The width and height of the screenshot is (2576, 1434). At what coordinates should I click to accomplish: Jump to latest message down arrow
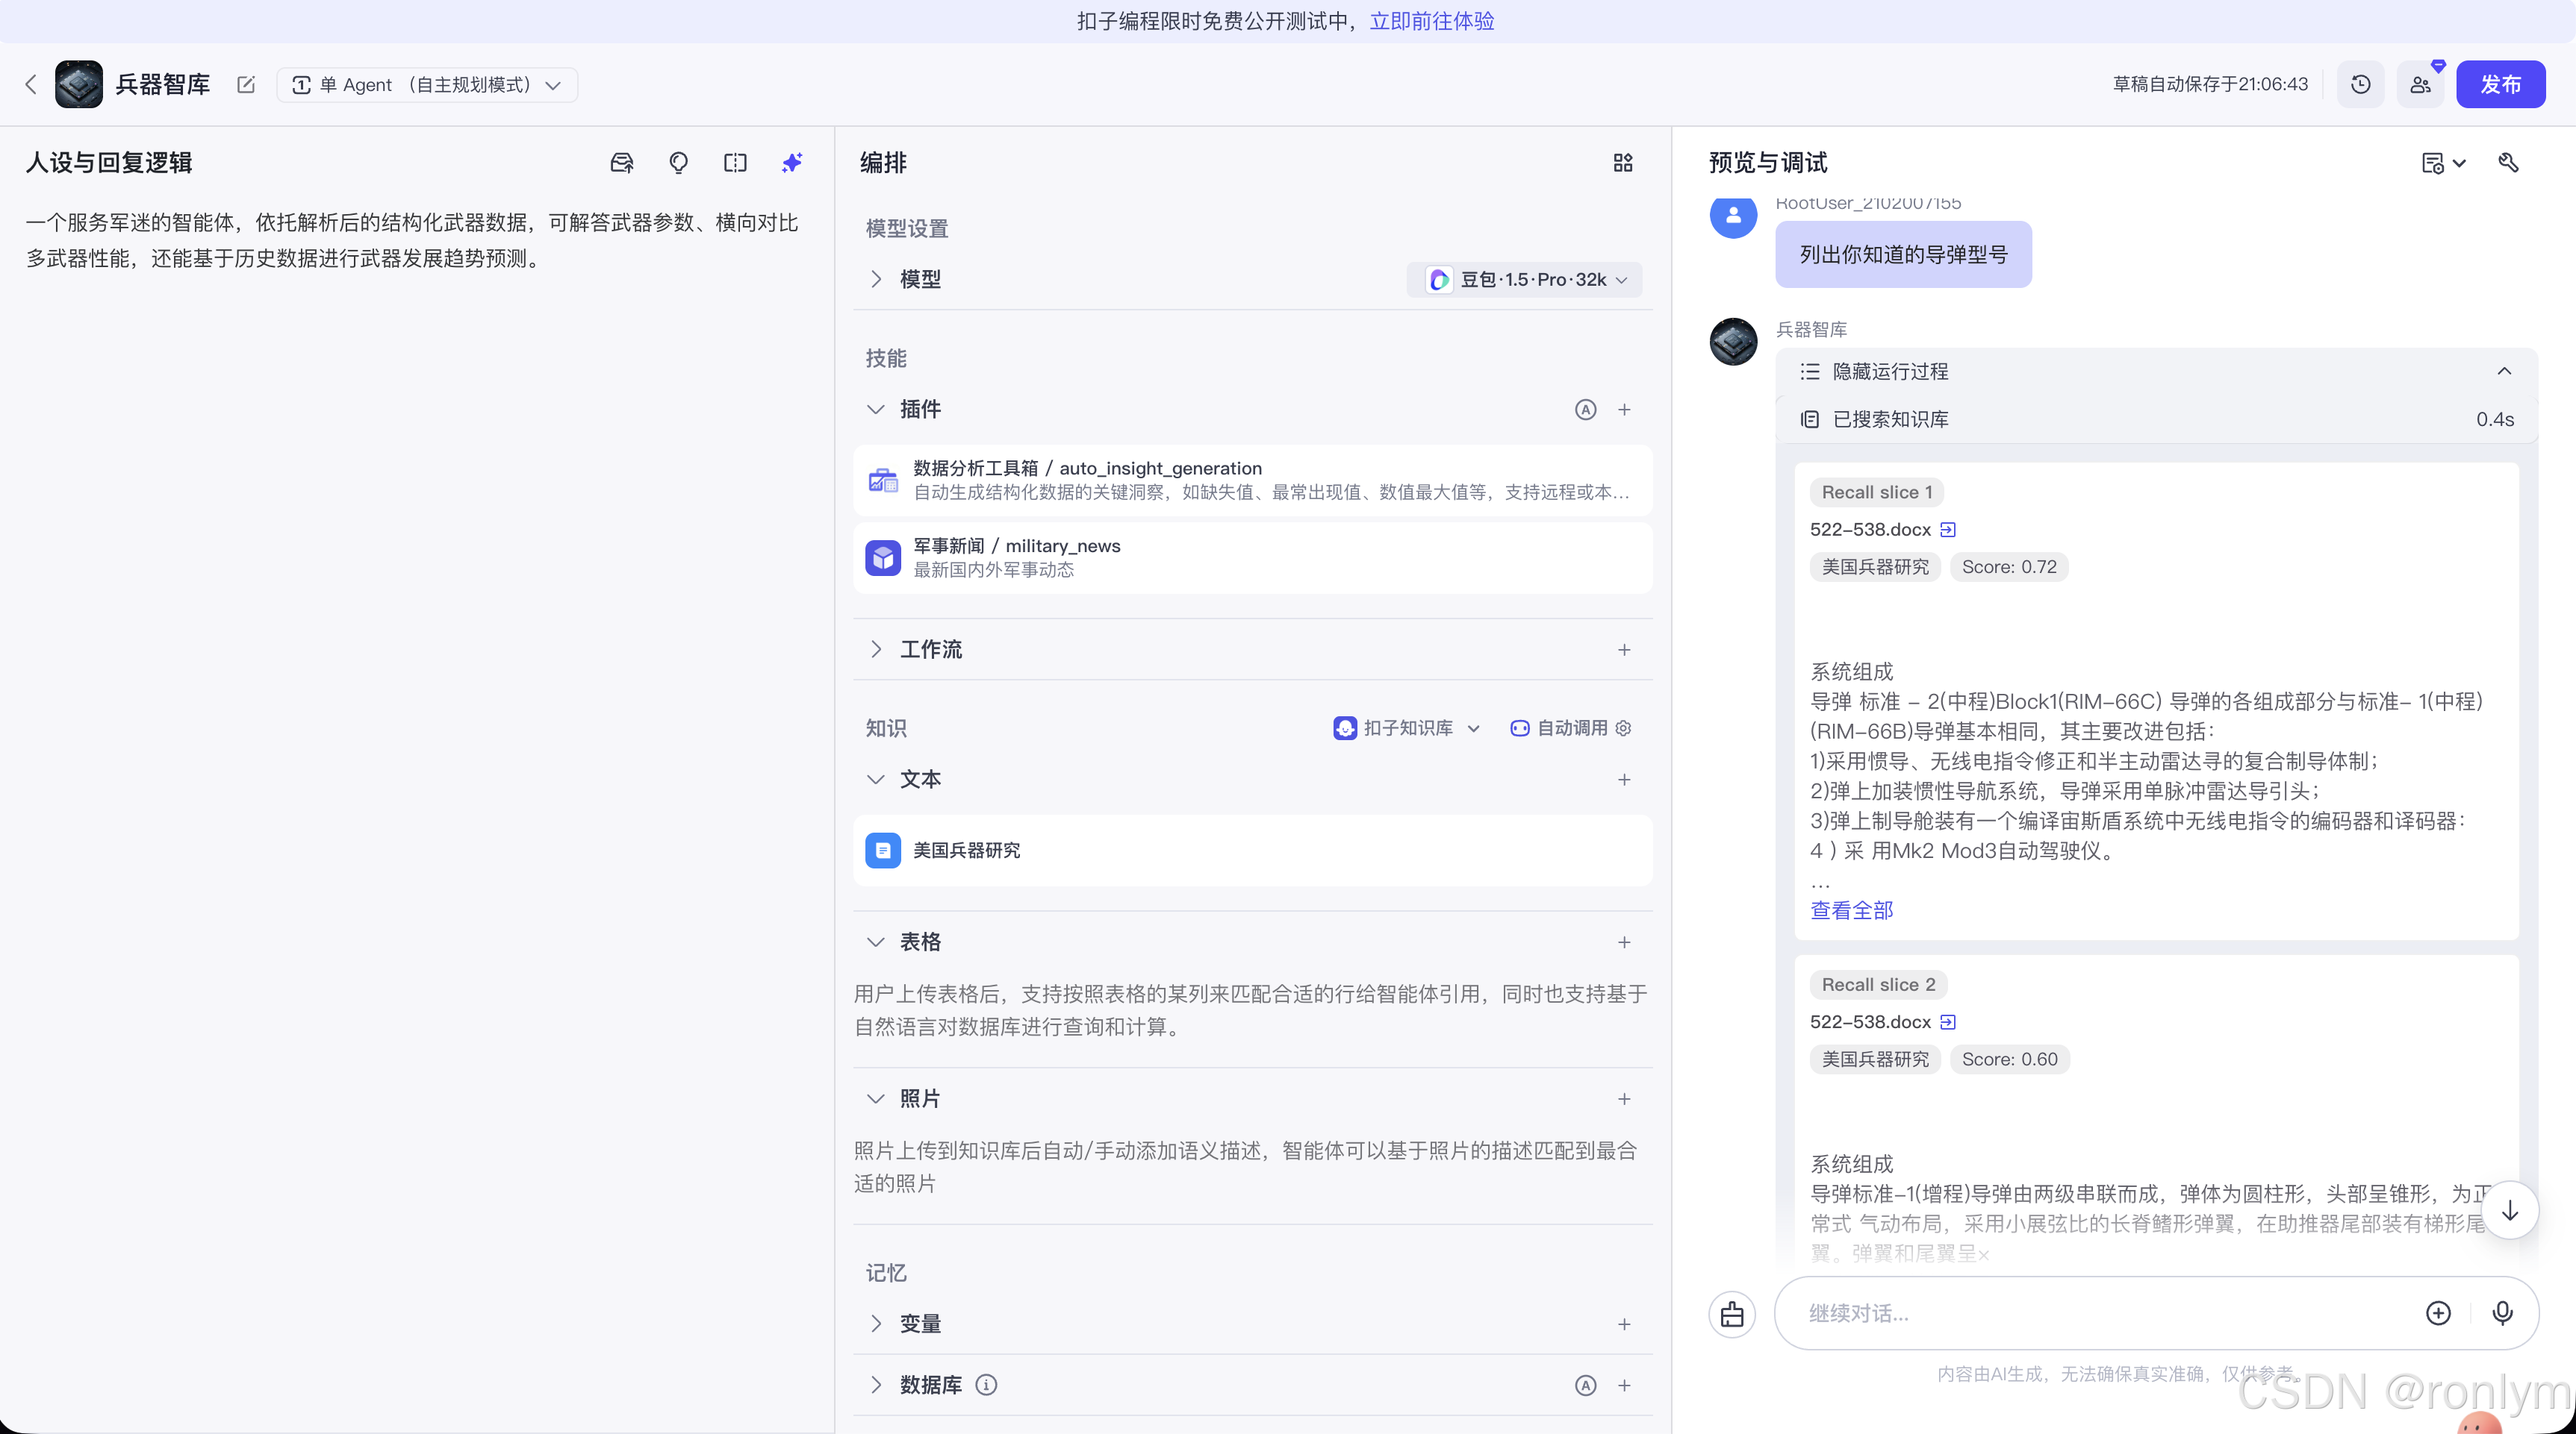pyautogui.click(x=2510, y=1211)
